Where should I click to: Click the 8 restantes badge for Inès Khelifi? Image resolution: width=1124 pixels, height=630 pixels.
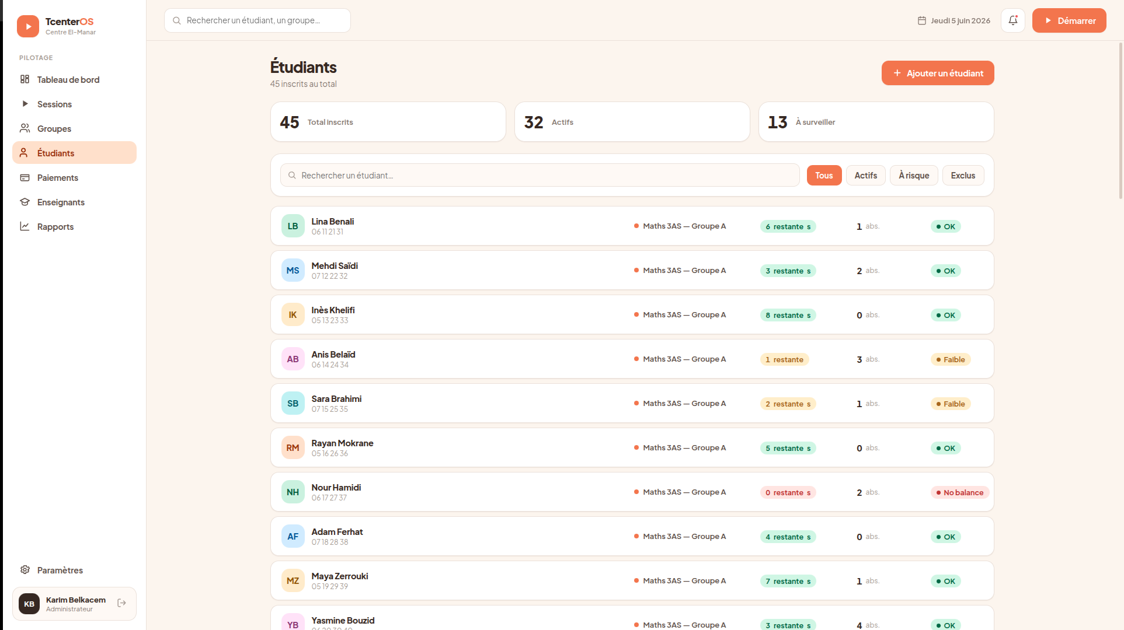788,315
